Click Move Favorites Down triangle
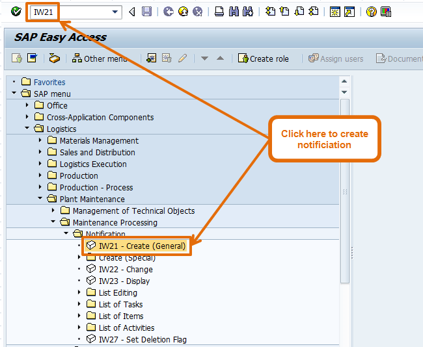Viewport: 423px width, 347px height. (x=204, y=58)
